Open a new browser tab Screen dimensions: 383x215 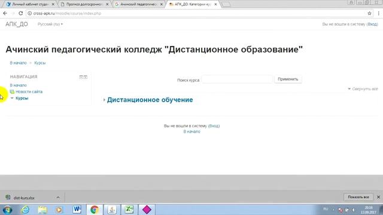[226, 4]
